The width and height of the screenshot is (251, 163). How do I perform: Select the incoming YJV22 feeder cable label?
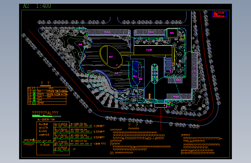coord(29,140)
